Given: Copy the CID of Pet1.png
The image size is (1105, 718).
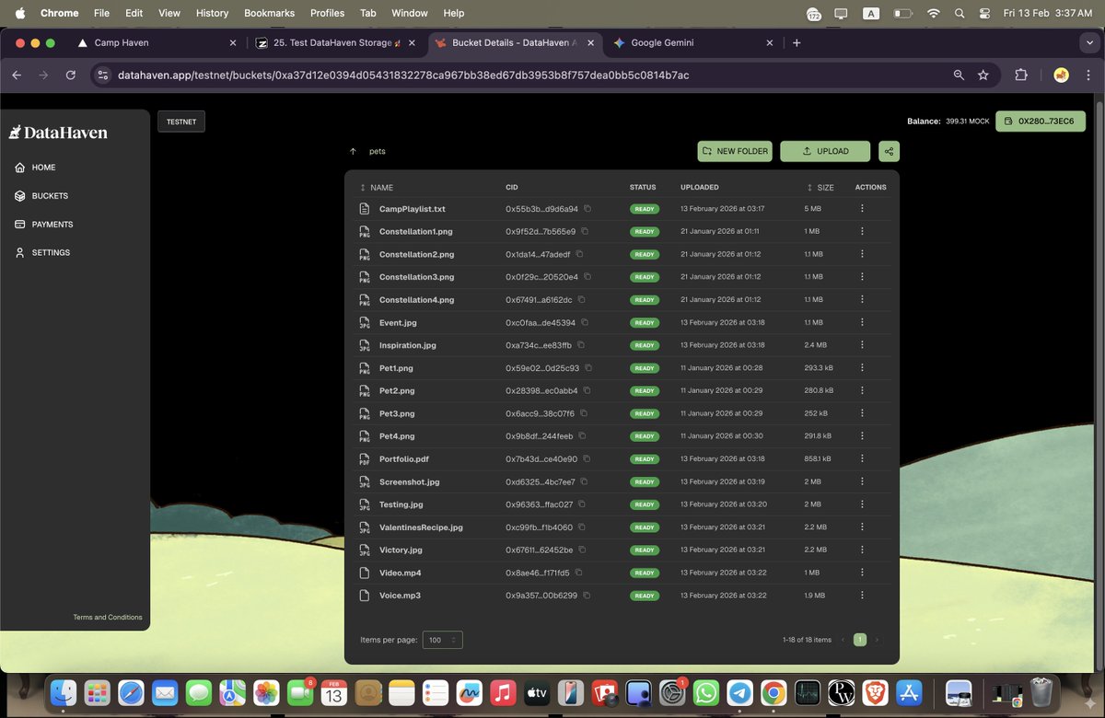Looking at the screenshot, I should pos(588,367).
